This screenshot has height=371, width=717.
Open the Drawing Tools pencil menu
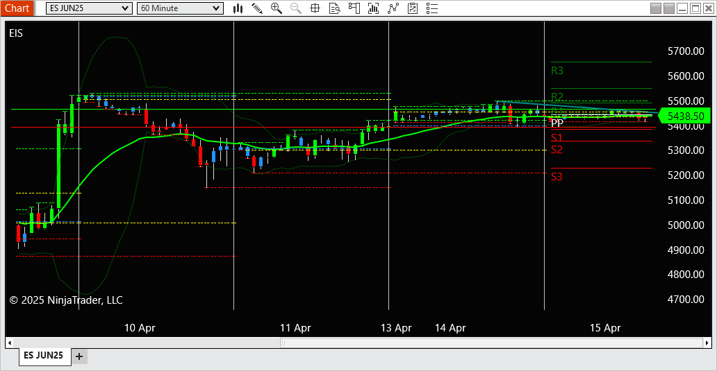pos(257,8)
